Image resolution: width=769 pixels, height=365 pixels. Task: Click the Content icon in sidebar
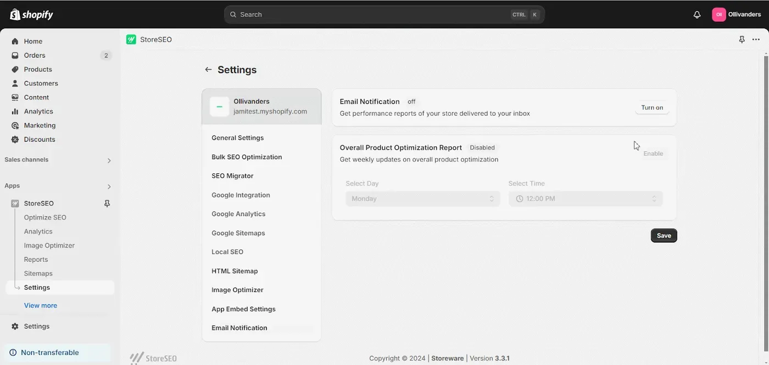click(x=15, y=97)
